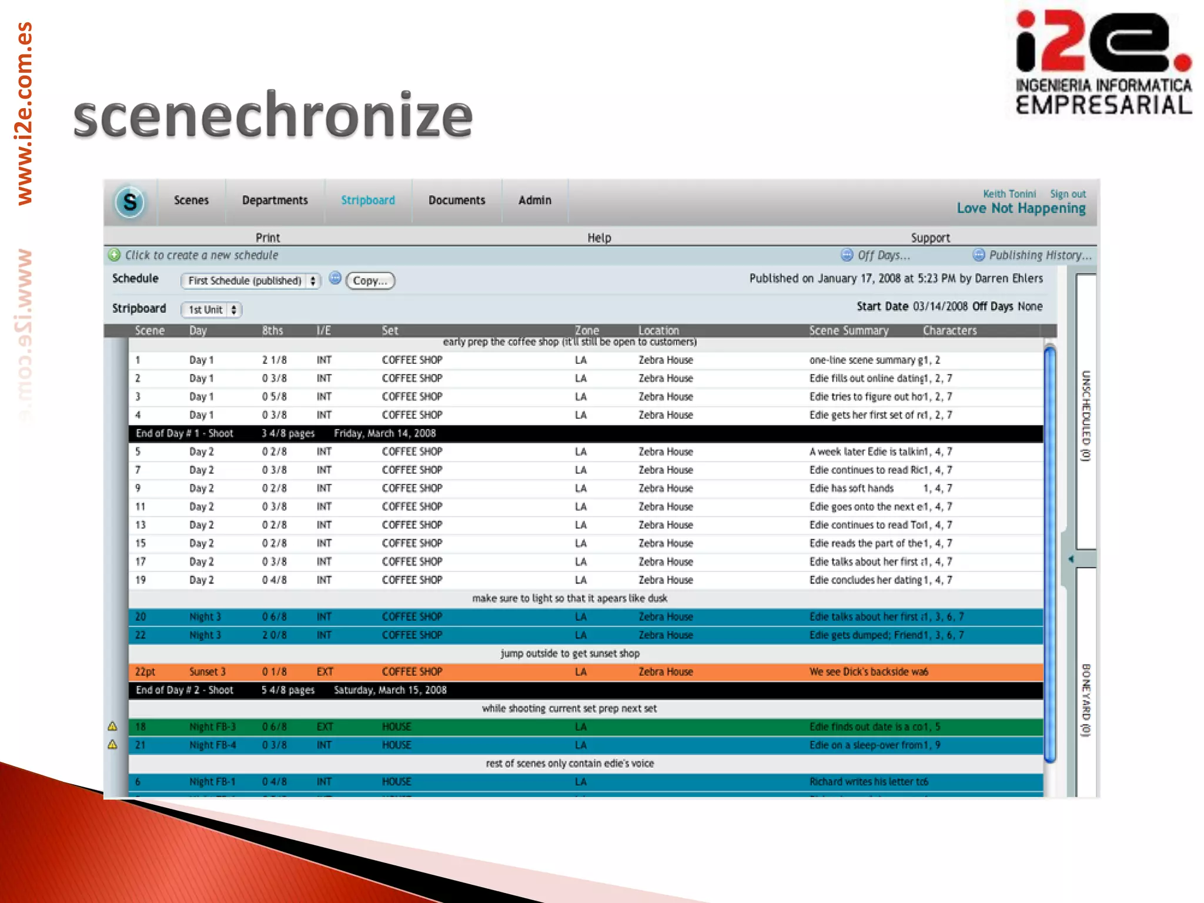1204x903 pixels.
Task: Open the First Schedule (published) dropdown
Action: point(250,281)
